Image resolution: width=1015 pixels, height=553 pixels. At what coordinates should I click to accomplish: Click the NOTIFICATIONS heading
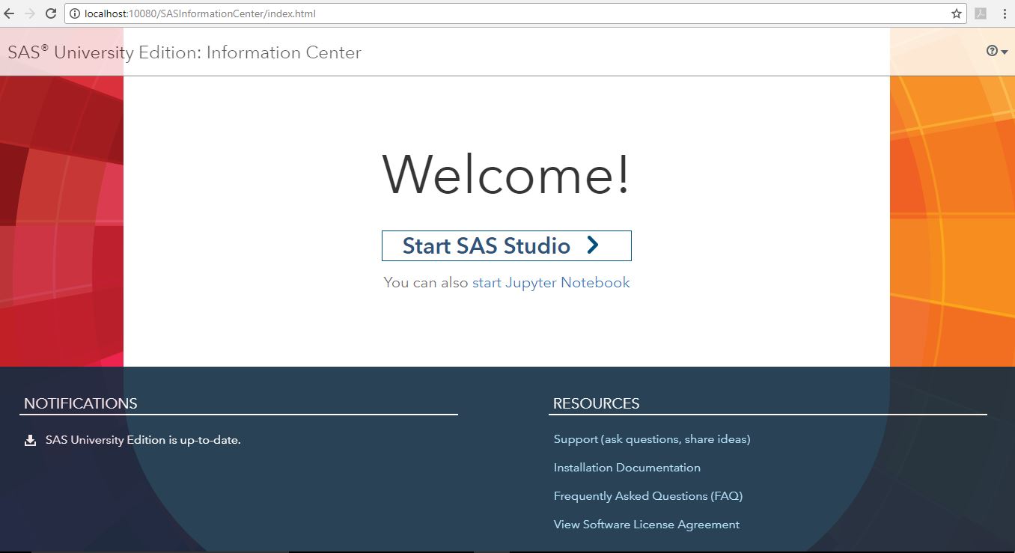(81, 403)
